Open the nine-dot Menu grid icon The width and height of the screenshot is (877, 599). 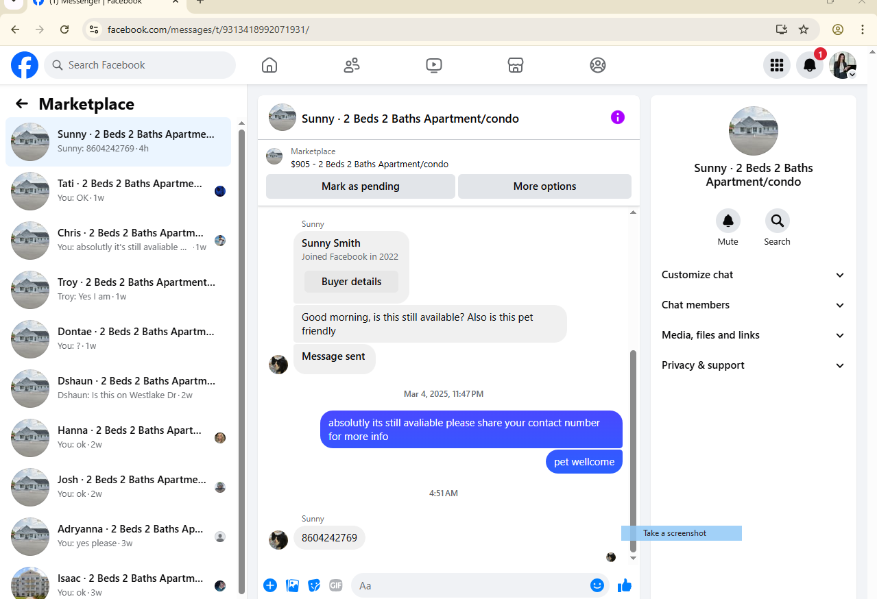(777, 65)
